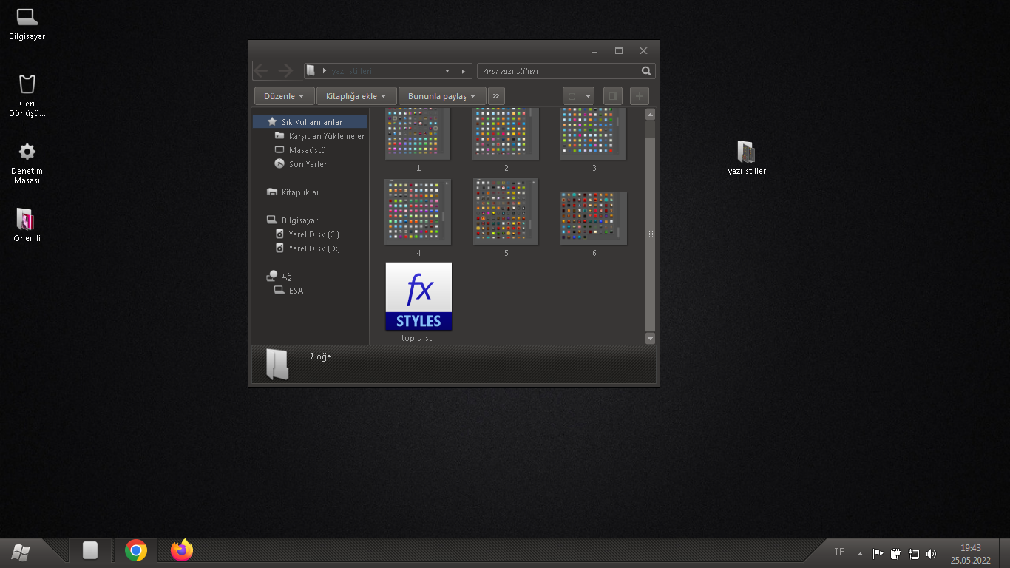Select the Geri Dönüşüm recycle bin icon
Viewport: 1010px width, 568px height.
(27, 95)
